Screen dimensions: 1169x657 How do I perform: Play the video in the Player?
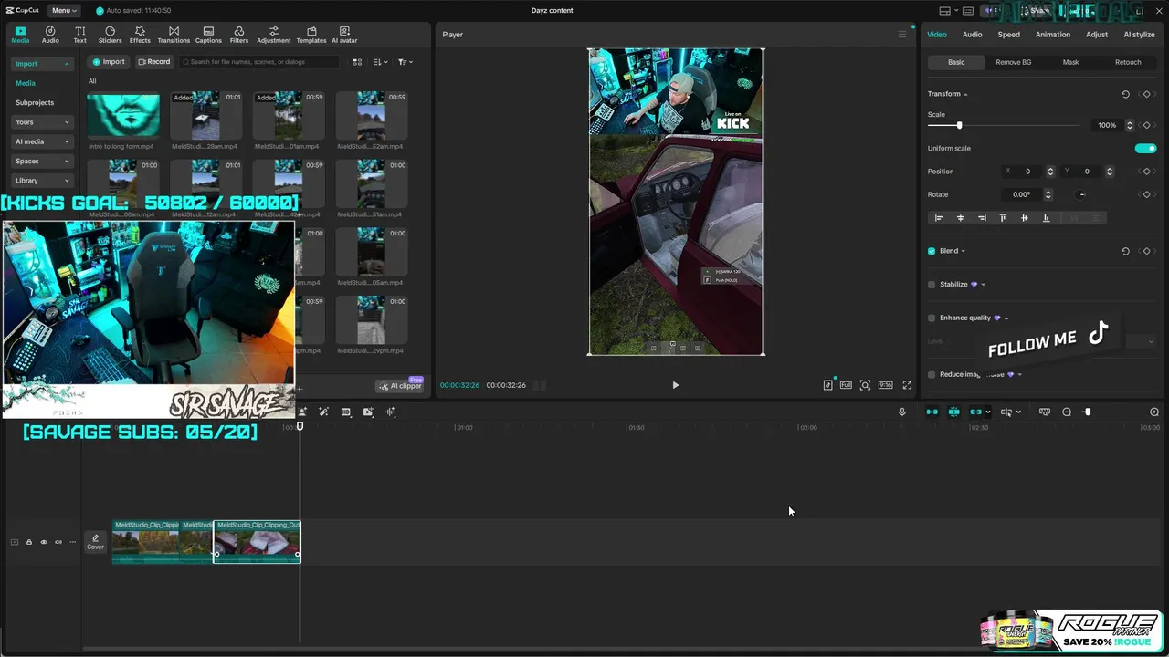[x=676, y=385]
